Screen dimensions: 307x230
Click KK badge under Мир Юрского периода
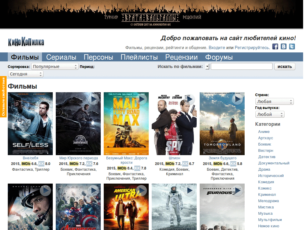click(89, 164)
